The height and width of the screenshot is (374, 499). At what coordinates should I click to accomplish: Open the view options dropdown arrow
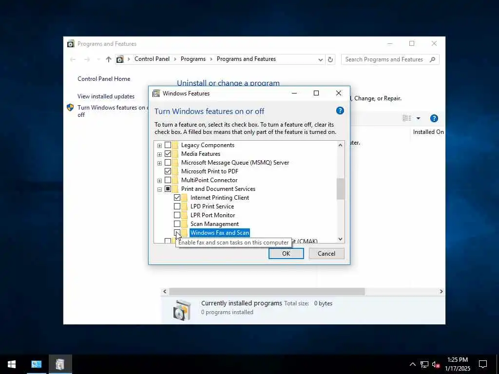point(418,118)
